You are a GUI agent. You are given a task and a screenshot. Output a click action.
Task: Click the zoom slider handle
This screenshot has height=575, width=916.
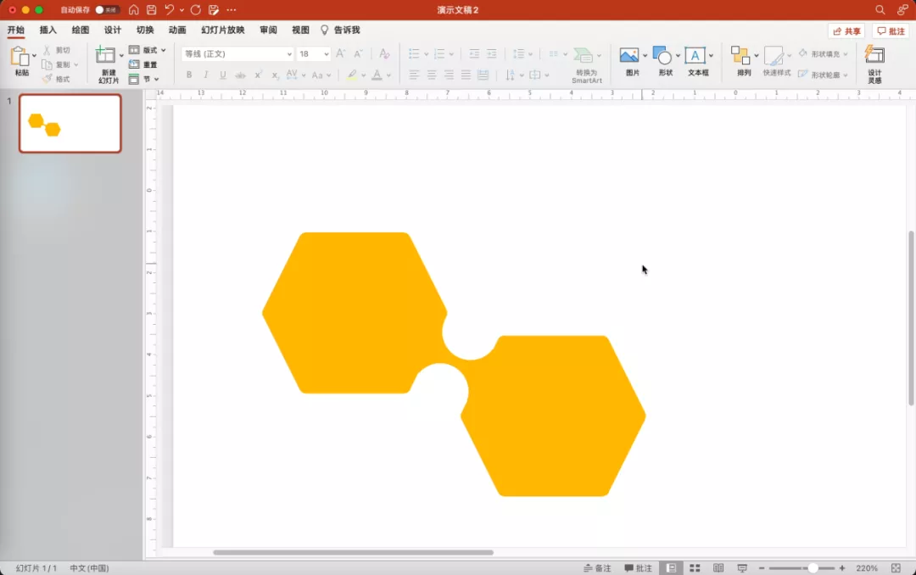(x=813, y=568)
